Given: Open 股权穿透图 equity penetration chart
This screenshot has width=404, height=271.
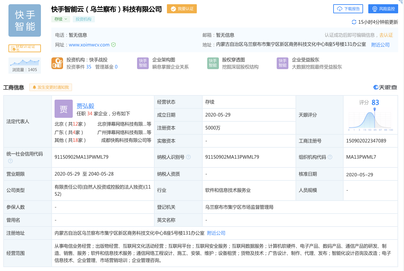Looking at the screenshot, I should tap(234, 60).
